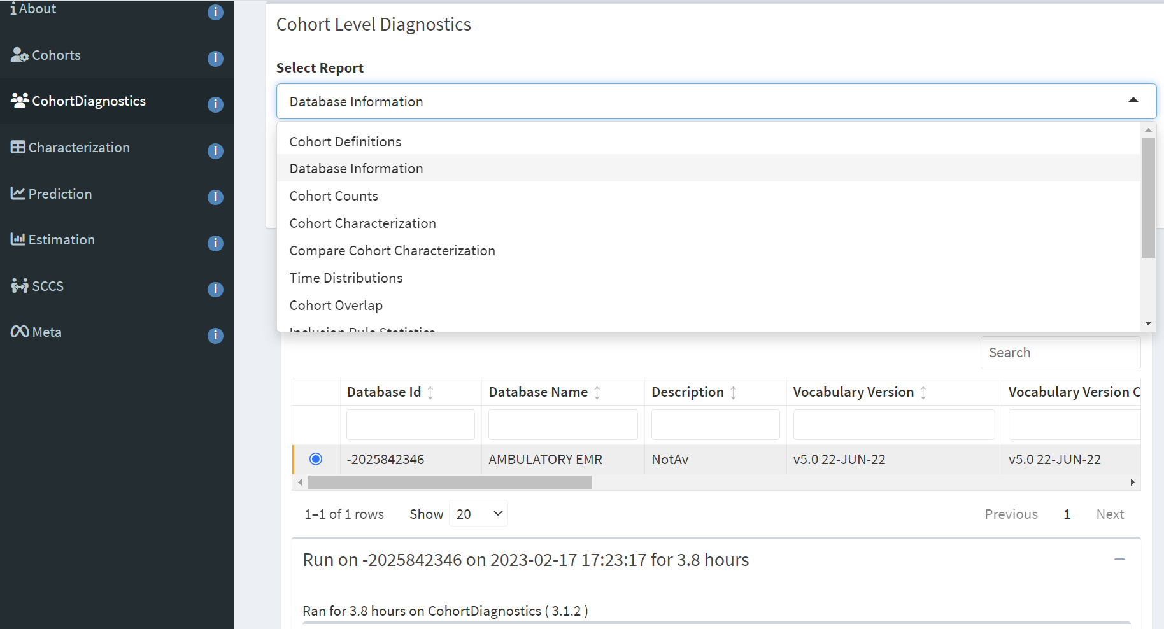1164x629 pixels.
Task: Click Next to advance the page
Action: 1110,514
